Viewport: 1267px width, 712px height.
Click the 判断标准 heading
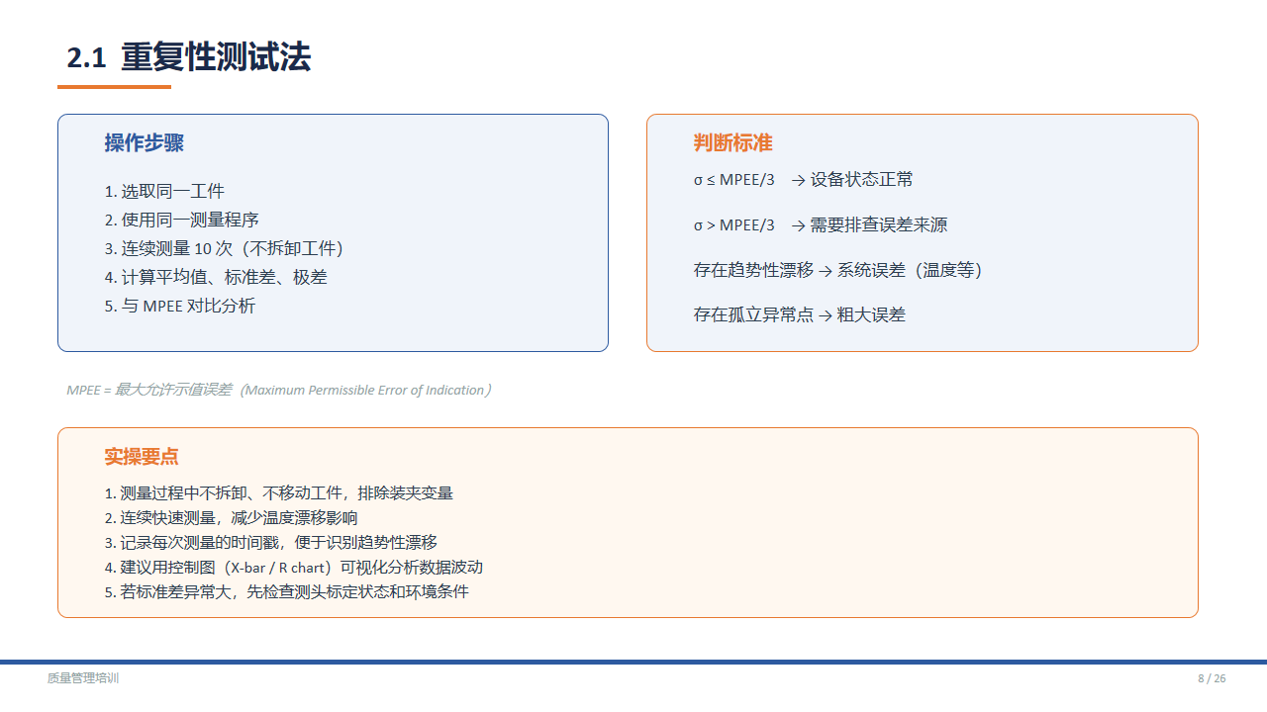(x=732, y=143)
